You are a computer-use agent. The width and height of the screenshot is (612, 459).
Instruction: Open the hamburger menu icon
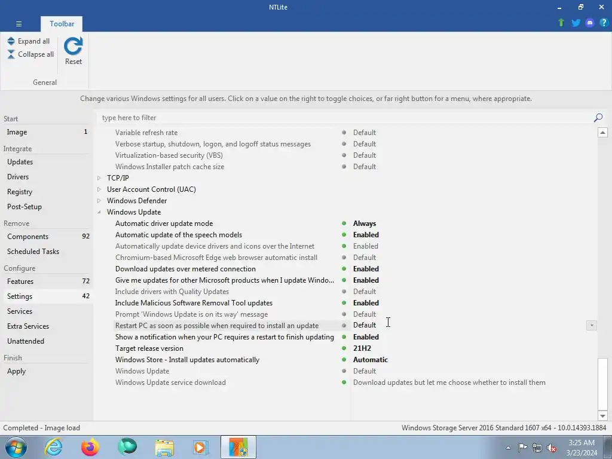[19, 24]
